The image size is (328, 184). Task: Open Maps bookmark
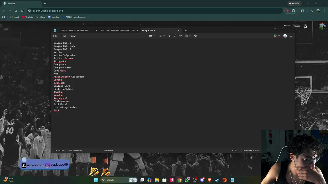click(x=40, y=17)
